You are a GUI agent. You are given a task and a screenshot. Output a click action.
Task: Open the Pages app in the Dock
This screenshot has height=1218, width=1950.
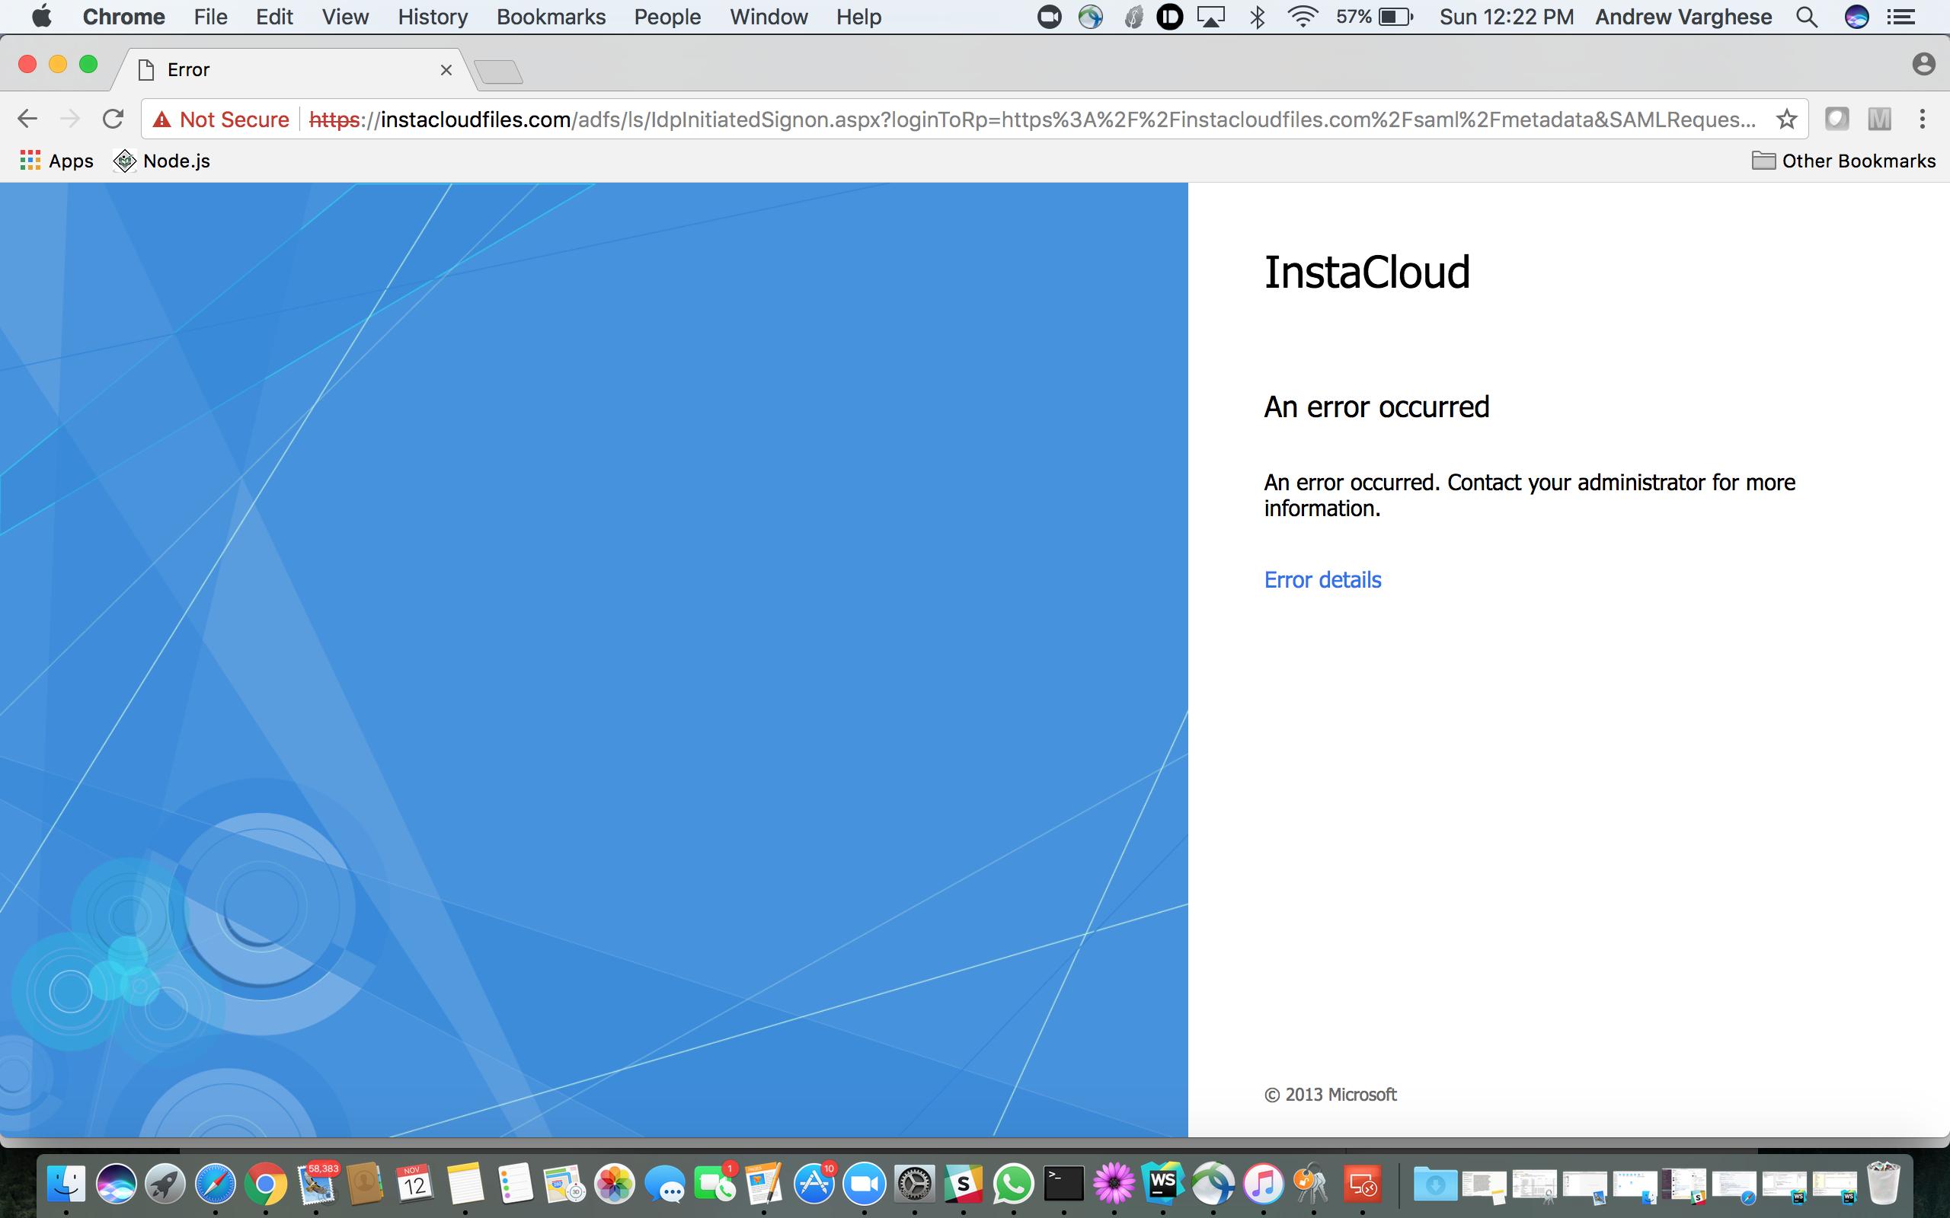[x=764, y=1185]
